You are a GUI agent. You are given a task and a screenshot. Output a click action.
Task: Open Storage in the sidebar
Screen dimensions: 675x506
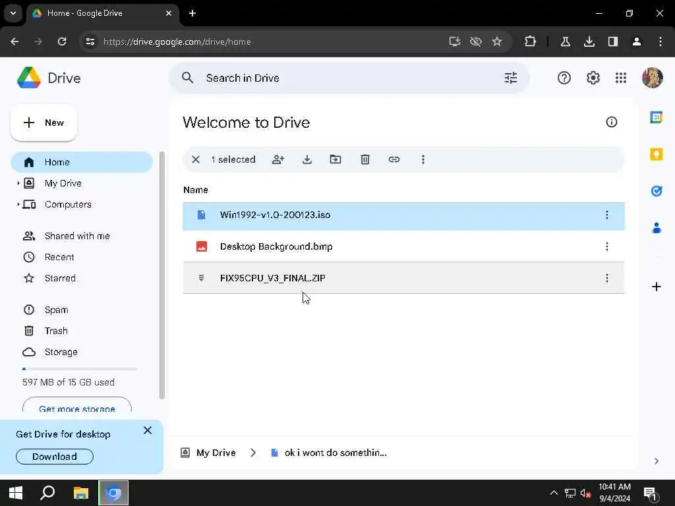(x=61, y=352)
